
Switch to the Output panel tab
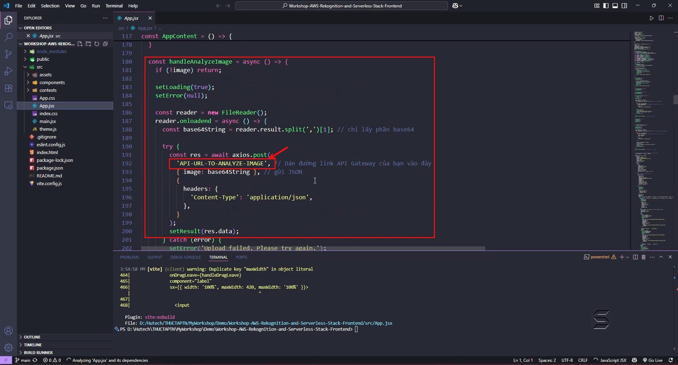coord(155,257)
